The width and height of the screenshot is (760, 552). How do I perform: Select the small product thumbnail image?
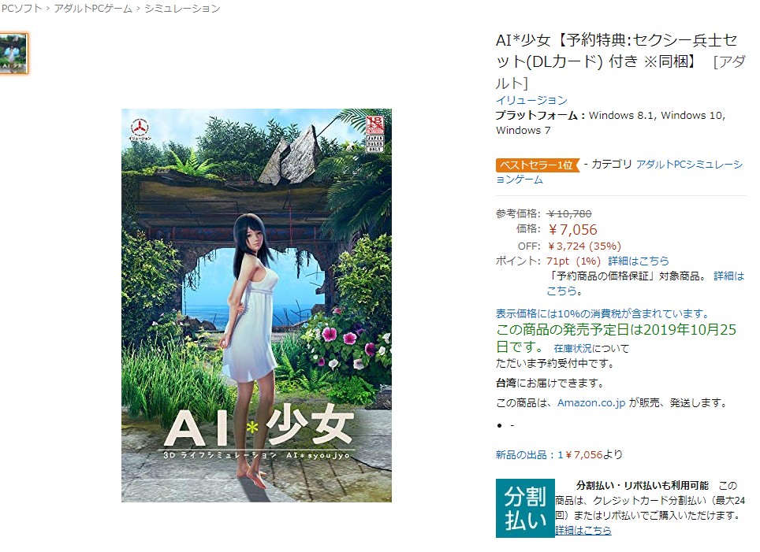[13, 54]
